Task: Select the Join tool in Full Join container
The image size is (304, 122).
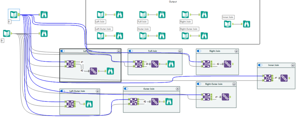Action: click(x=138, y=64)
